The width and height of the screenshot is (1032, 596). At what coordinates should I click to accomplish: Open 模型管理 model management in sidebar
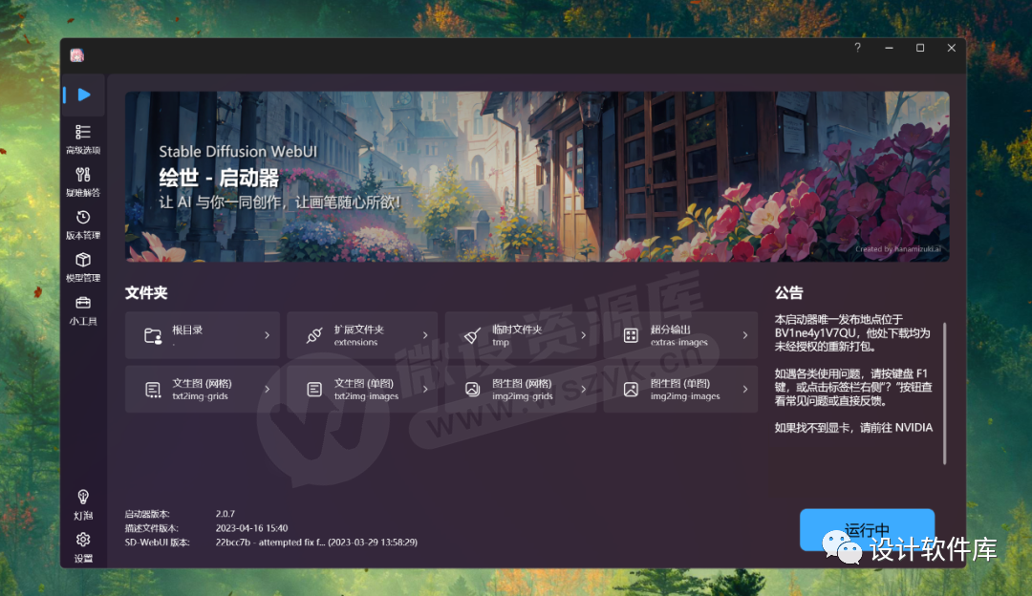(83, 267)
